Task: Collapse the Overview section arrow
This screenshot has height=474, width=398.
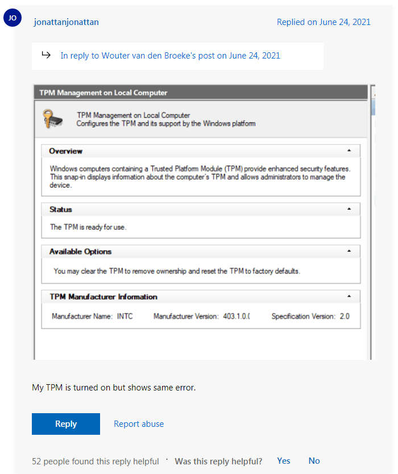Action: click(x=349, y=151)
